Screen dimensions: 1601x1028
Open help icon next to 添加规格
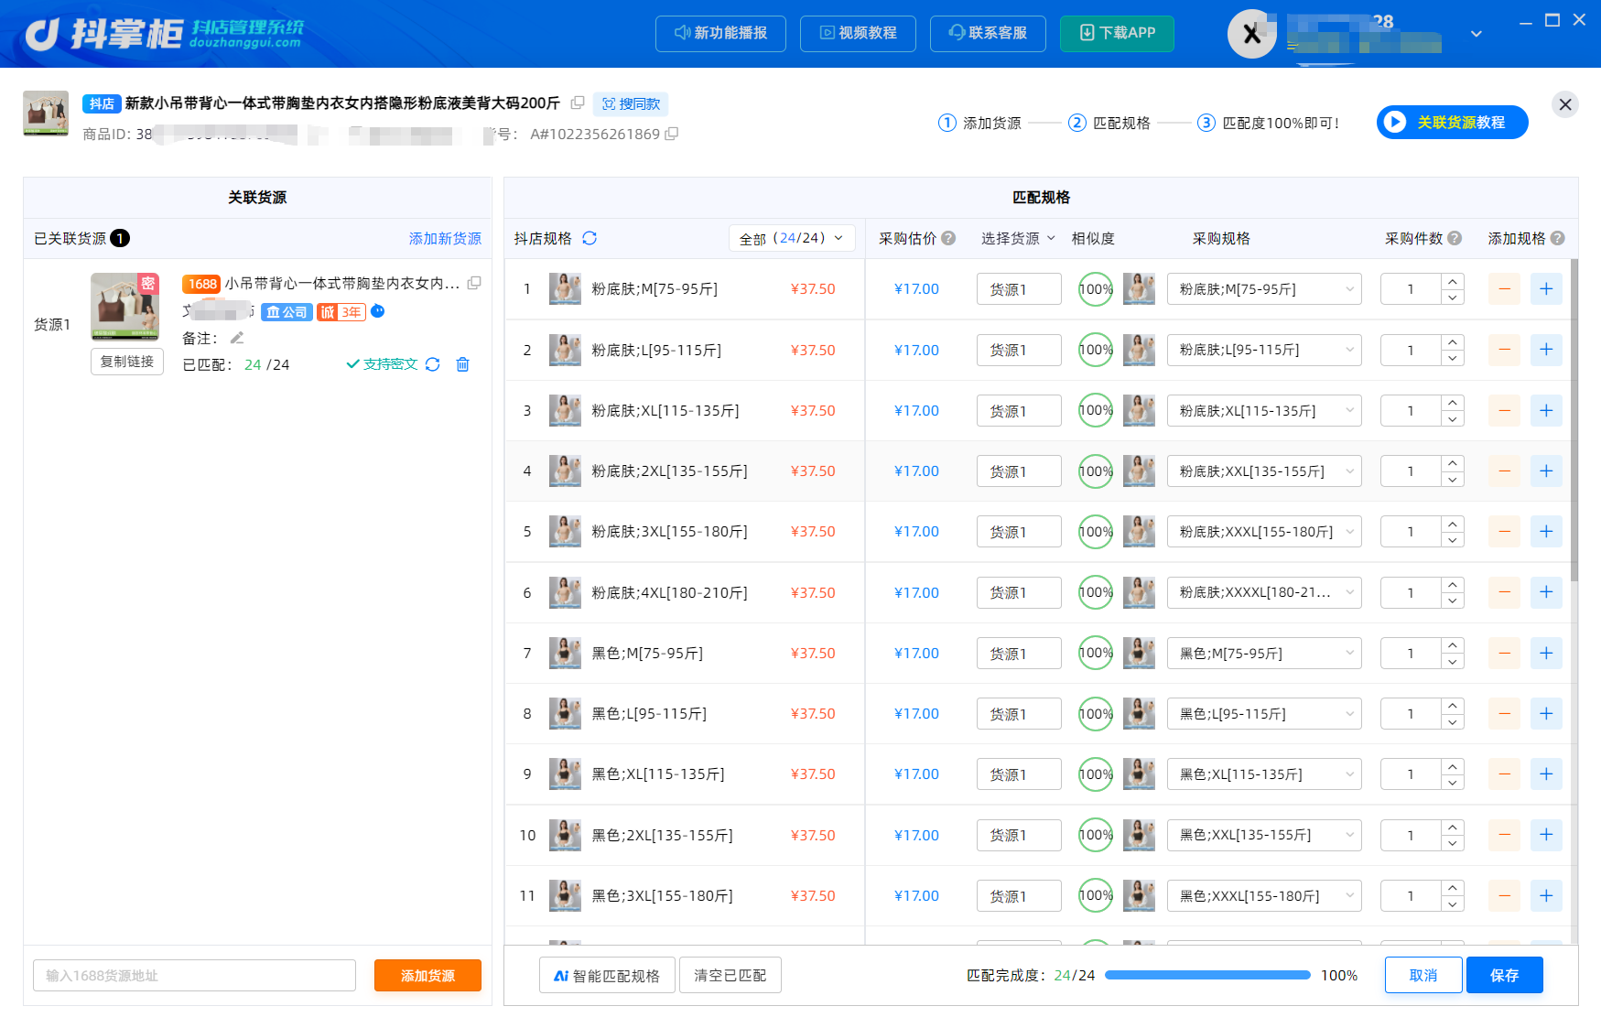(1558, 238)
